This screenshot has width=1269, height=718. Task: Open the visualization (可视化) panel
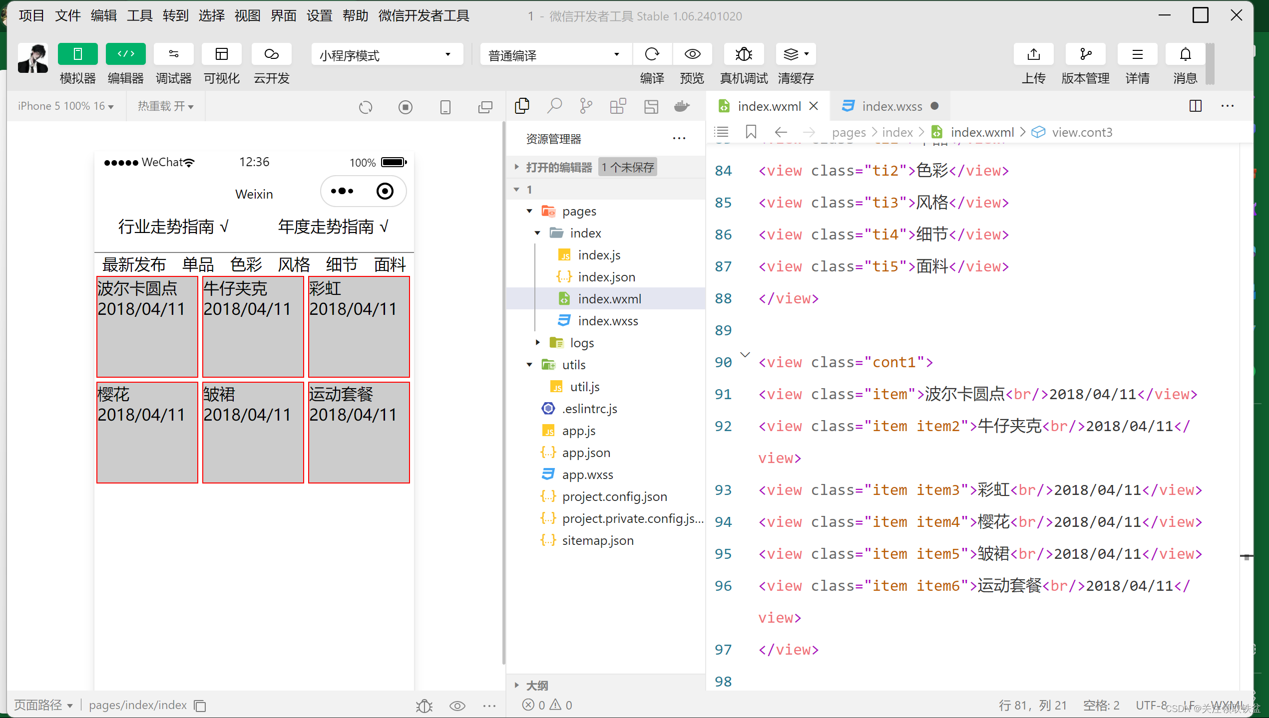[x=221, y=54]
